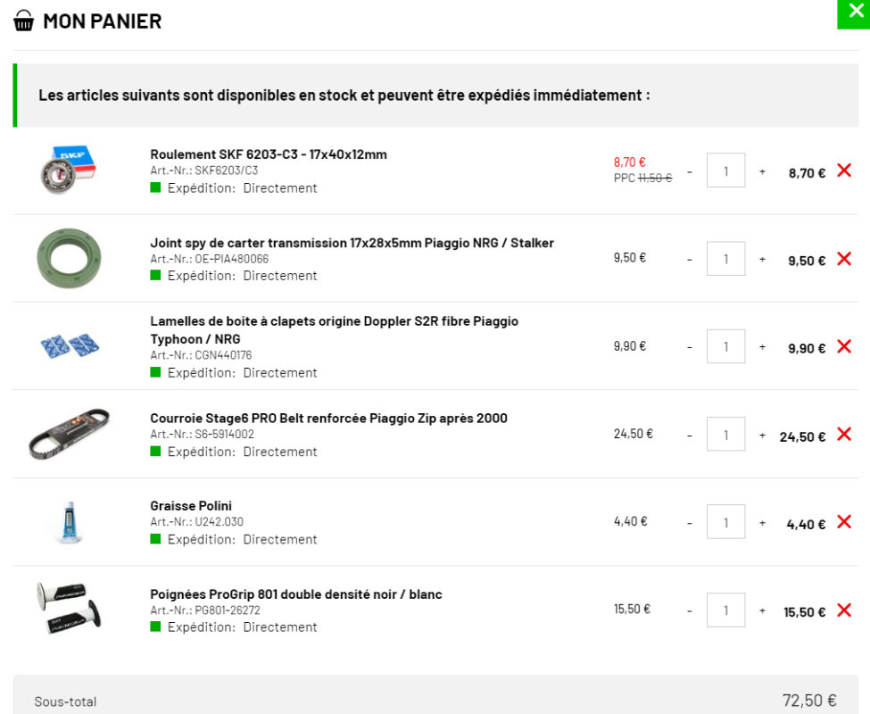
Task: Delete Poignées ProGrip 801 from cart
Action: pos(844,610)
